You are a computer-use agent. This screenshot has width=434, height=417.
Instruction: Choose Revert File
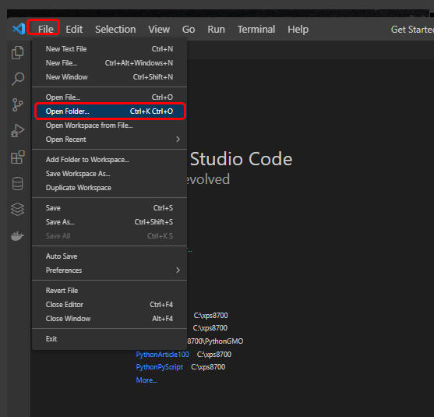(109, 291)
